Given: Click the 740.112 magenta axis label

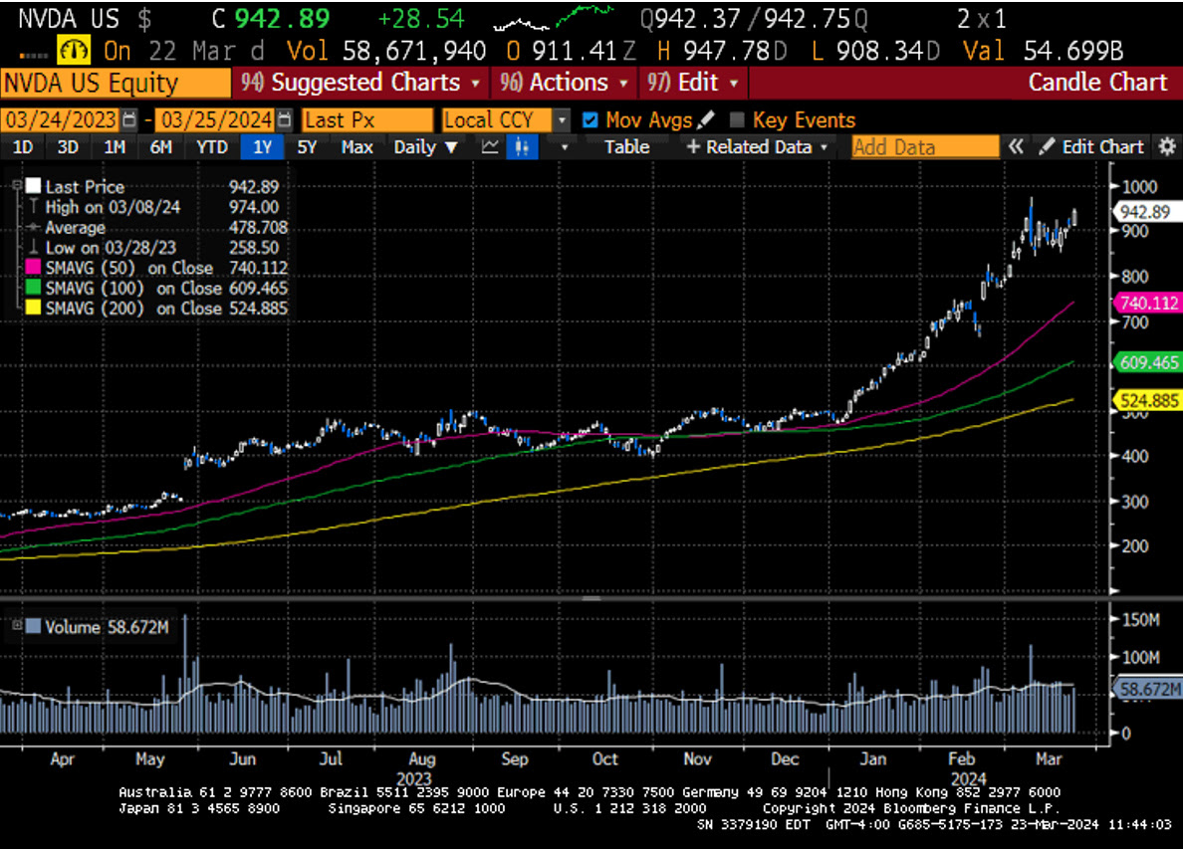Looking at the screenshot, I should tap(1147, 304).
